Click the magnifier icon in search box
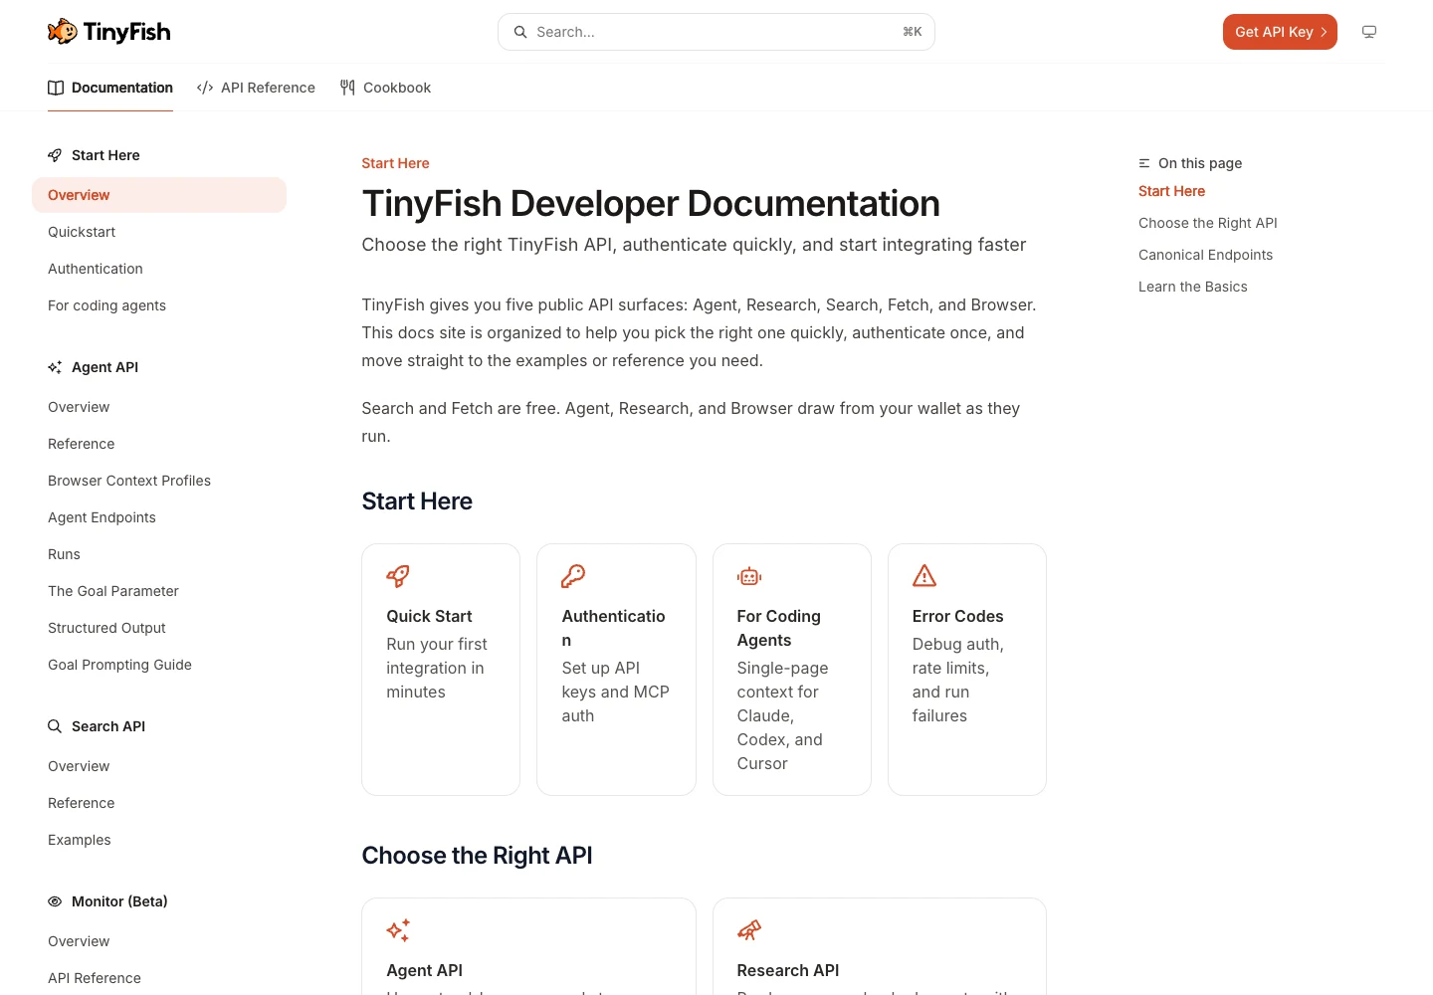The height and width of the screenshot is (995, 1433). [520, 32]
